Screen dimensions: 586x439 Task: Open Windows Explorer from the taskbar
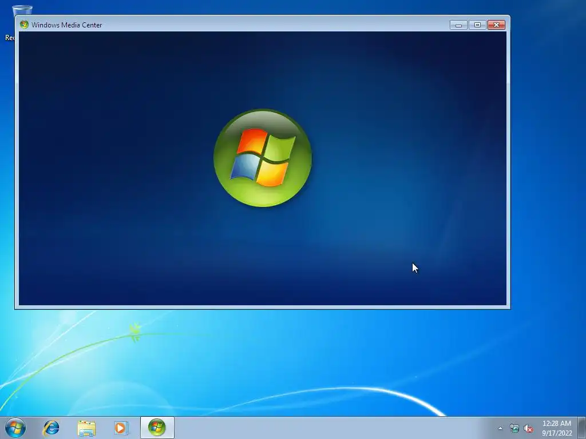pos(86,428)
